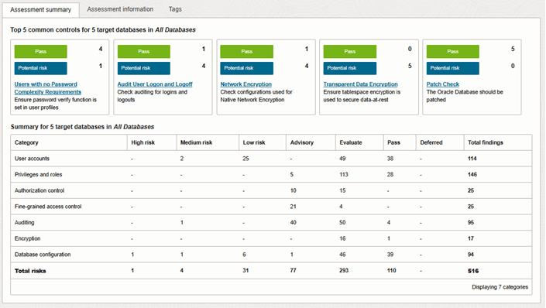
Task: Open Users with no Password Complexity Requirements link
Action: click(x=48, y=88)
